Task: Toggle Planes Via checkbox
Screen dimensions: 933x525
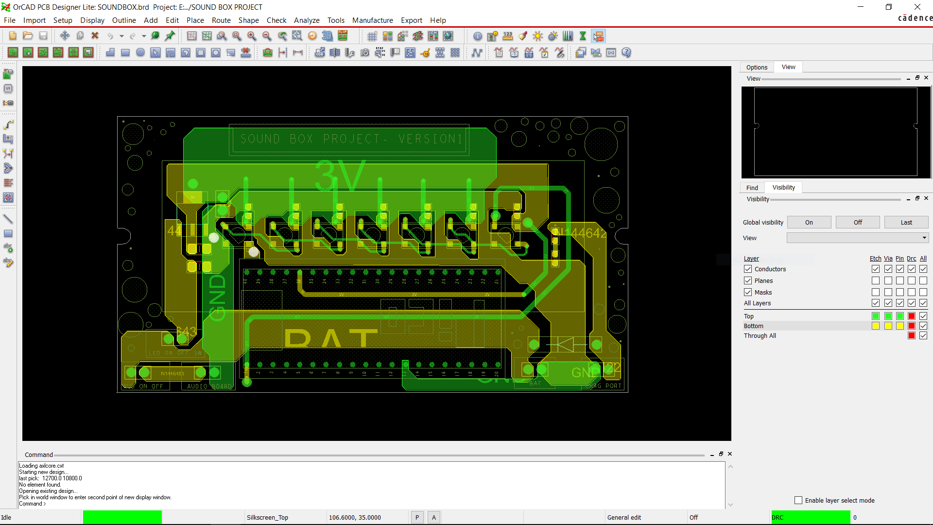Action: click(888, 280)
